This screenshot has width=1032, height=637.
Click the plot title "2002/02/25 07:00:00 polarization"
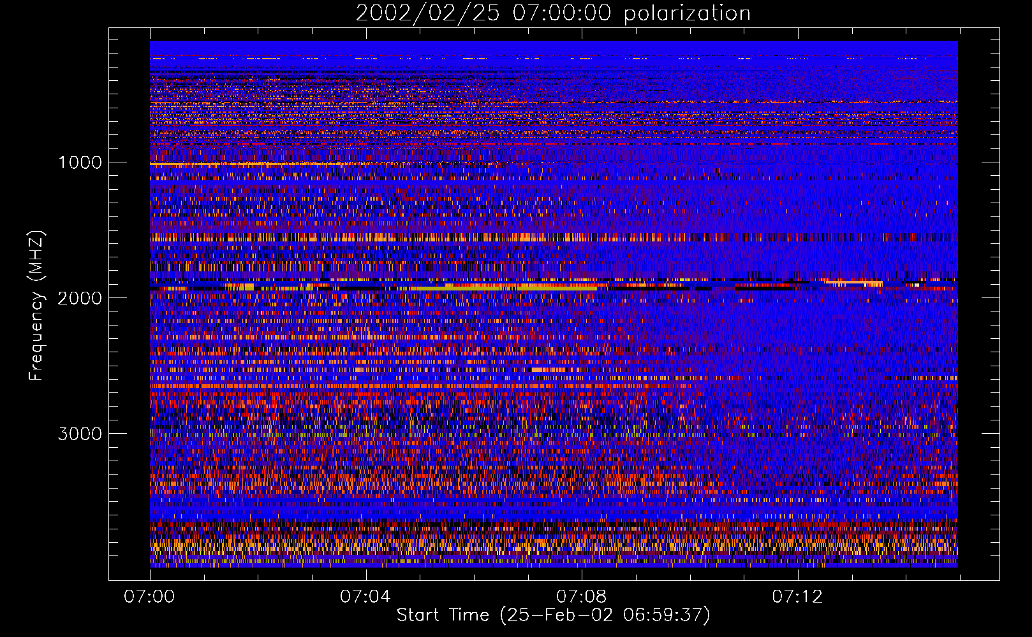[x=553, y=13]
